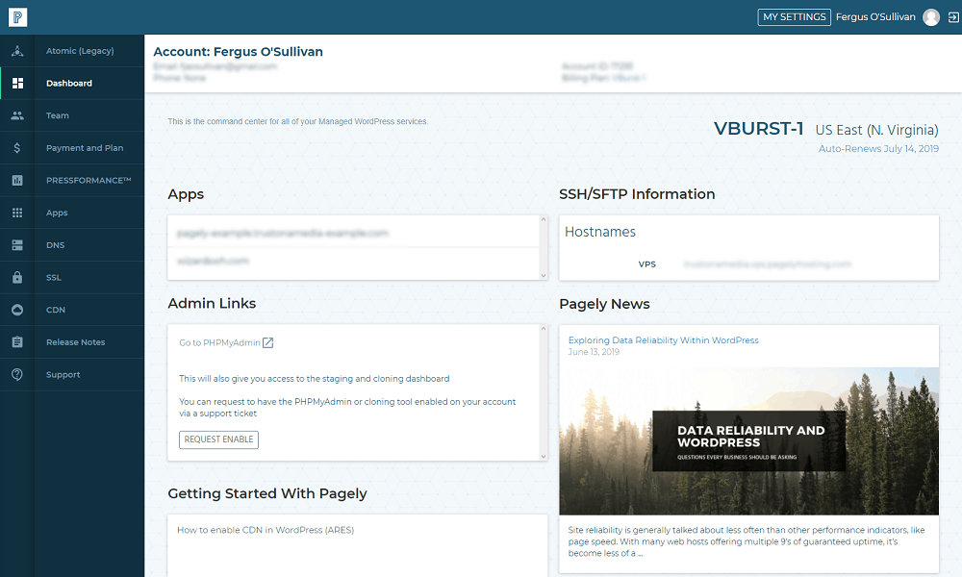
Task: Click the Admin Links scroll-up arrow
Action: point(543,329)
